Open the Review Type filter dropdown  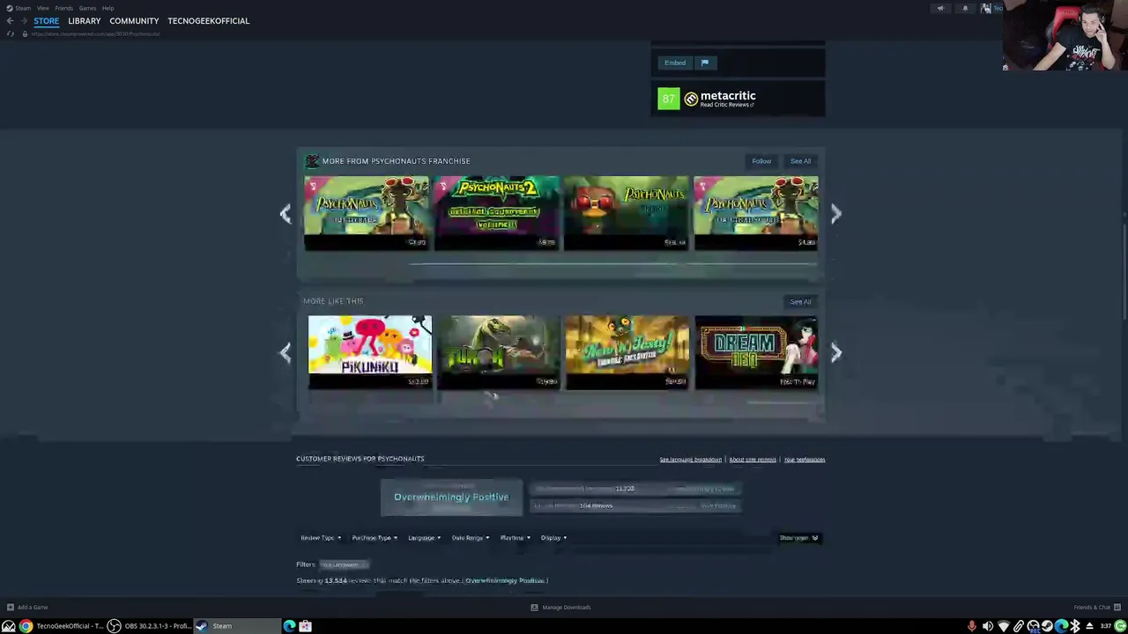click(x=320, y=538)
